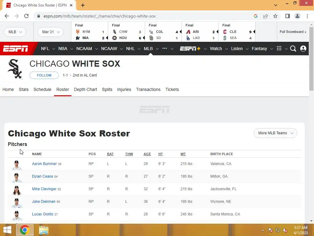The width and height of the screenshot is (314, 236).
Task: Bookmark this page with the star icon
Action: 275,16
